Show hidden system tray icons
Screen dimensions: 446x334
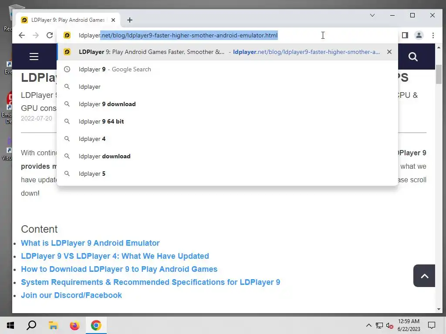coord(368,325)
